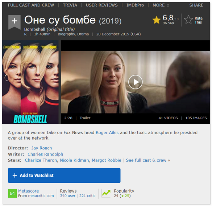
Task: Click the green Metascore 64 badge
Action: coord(12,193)
